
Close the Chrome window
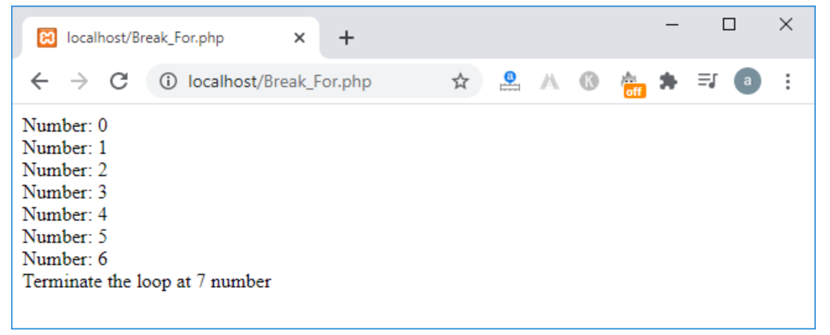[786, 25]
